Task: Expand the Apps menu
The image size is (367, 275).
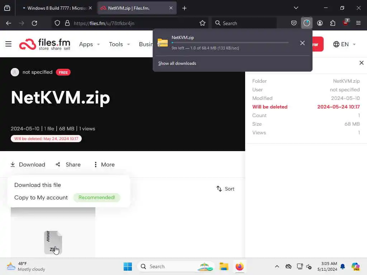Action: [x=89, y=44]
